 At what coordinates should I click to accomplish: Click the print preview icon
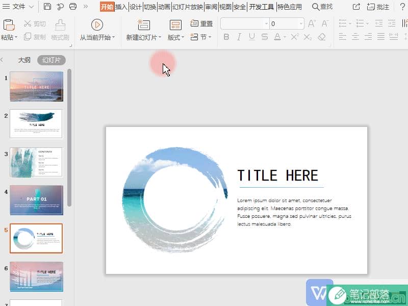[60, 7]
